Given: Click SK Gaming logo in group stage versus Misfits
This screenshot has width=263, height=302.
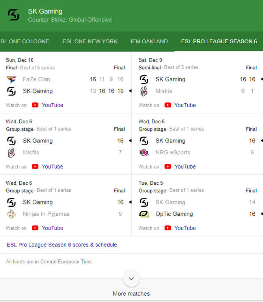Looking at the screenshot, I should click(x=11, y=141).
